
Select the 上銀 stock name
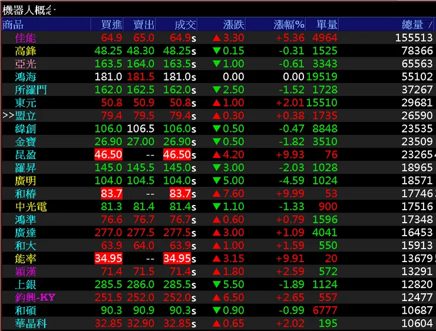click(25, 284)
